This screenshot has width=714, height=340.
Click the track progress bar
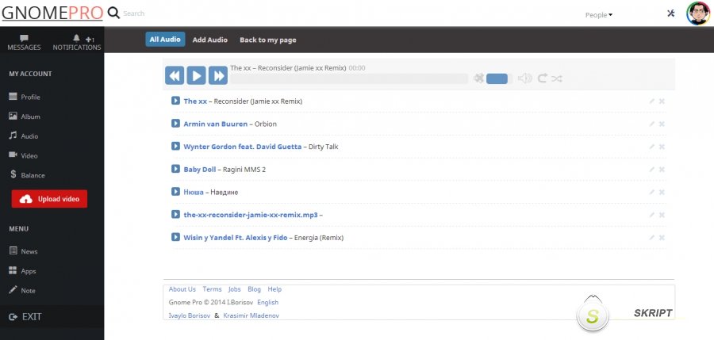tap(349, 78)
